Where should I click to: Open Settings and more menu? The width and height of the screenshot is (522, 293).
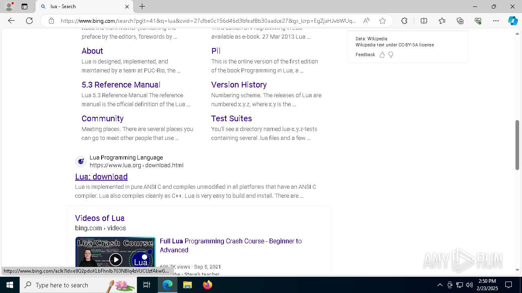[x=496, y=21]
